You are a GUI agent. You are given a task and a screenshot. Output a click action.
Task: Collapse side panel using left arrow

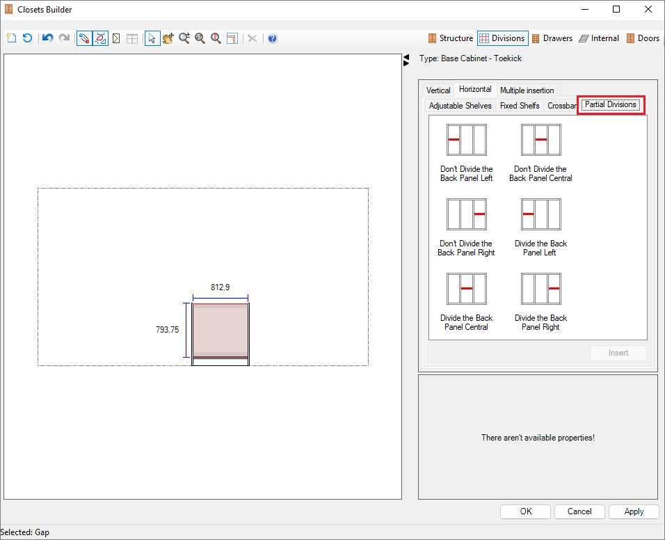[x=406, y=58]
